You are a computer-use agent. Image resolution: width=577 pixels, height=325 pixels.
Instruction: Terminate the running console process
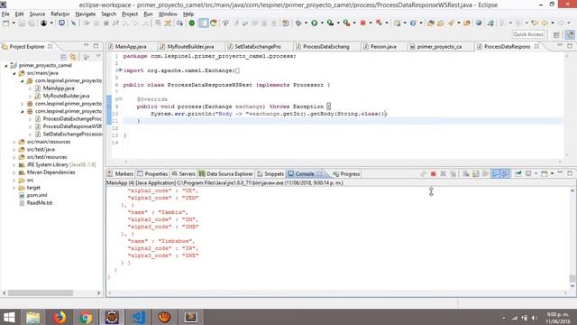pos(433,174)
